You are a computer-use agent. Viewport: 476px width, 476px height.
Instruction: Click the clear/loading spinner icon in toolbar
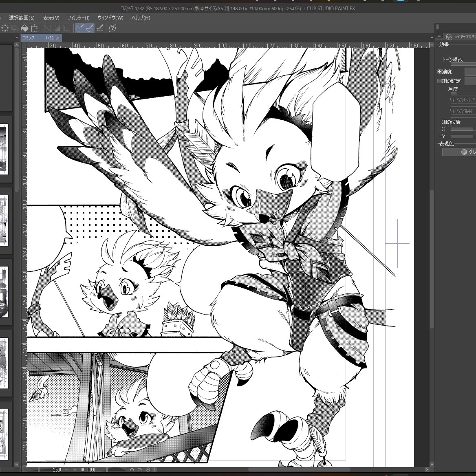tap(5, 28)
